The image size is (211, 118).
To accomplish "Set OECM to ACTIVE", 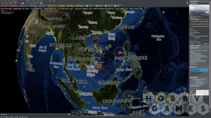I will 199,94.
